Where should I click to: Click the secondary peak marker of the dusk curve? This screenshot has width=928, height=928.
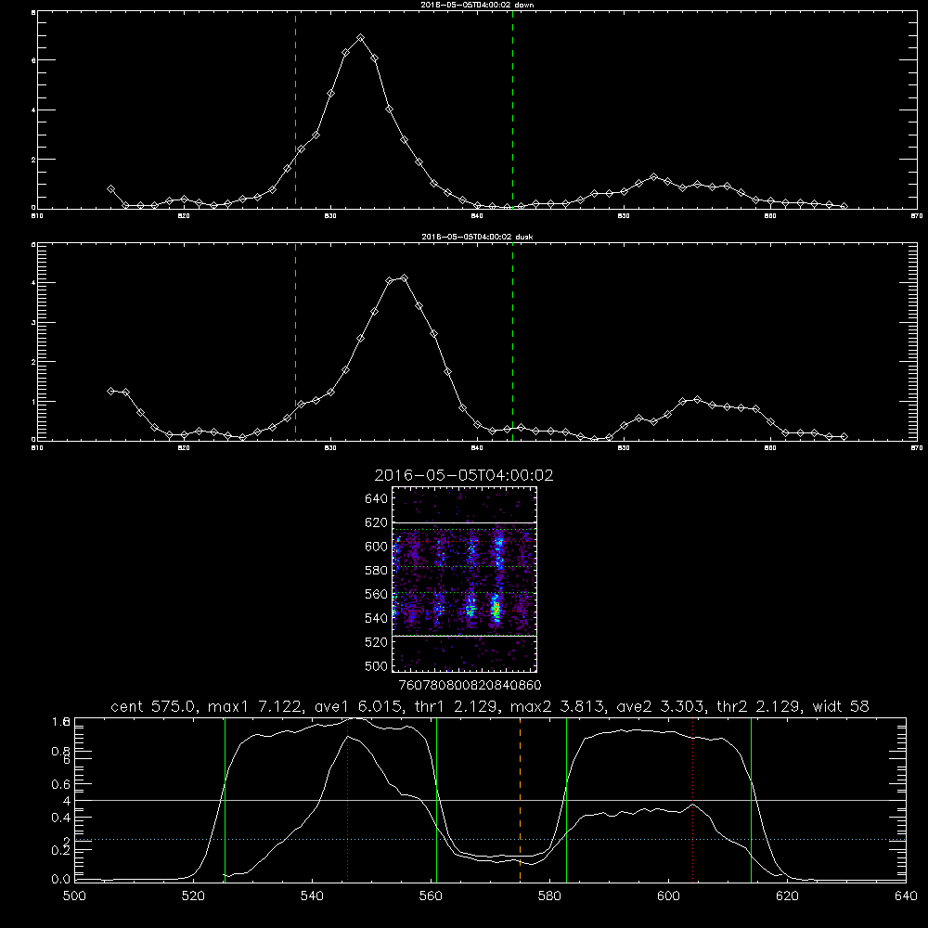pos(697,400)
